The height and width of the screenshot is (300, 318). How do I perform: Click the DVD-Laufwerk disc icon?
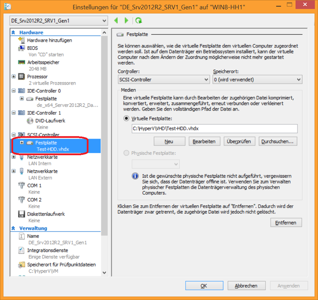coord(30,121)
